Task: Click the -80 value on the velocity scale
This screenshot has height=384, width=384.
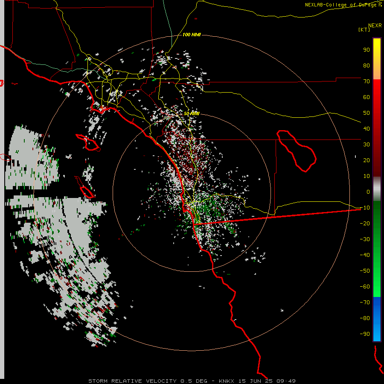Action: tap(365, 318)
